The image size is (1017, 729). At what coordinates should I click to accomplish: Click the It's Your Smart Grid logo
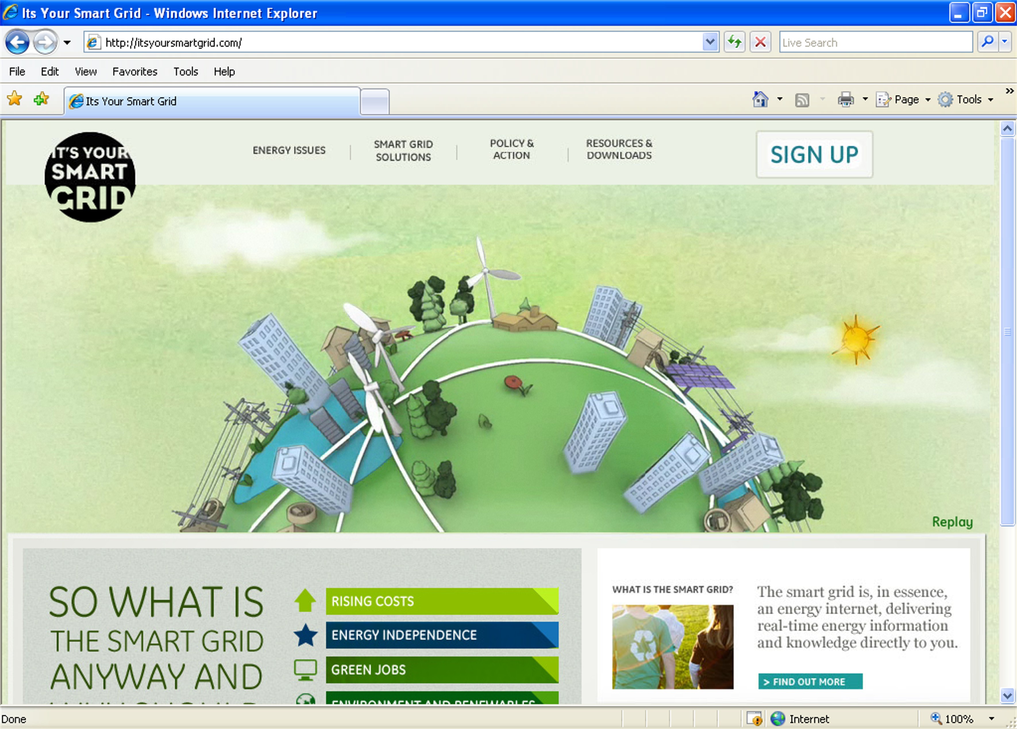coord(90,177)
